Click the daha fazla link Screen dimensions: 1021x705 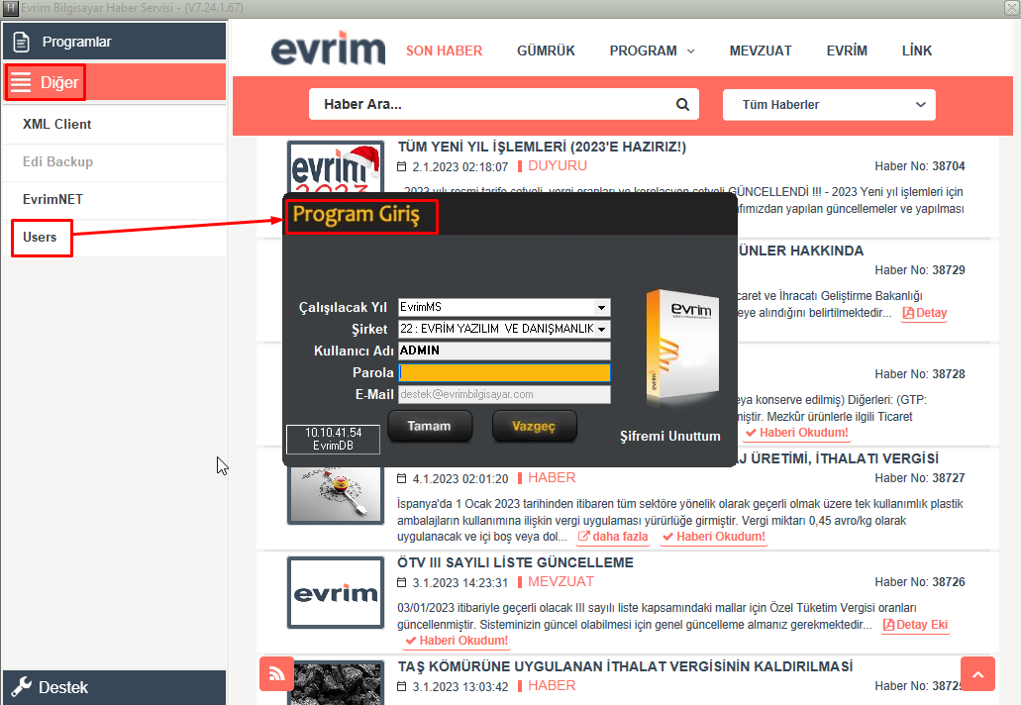pos(613,537)
